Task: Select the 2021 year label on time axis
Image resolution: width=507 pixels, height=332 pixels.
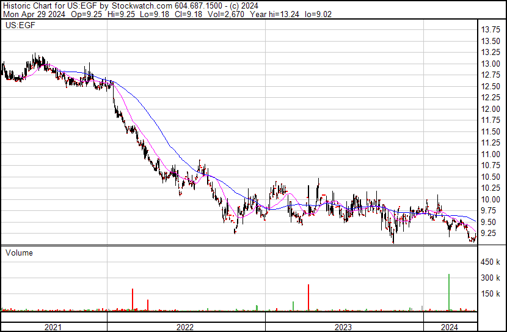Action: 53,327
